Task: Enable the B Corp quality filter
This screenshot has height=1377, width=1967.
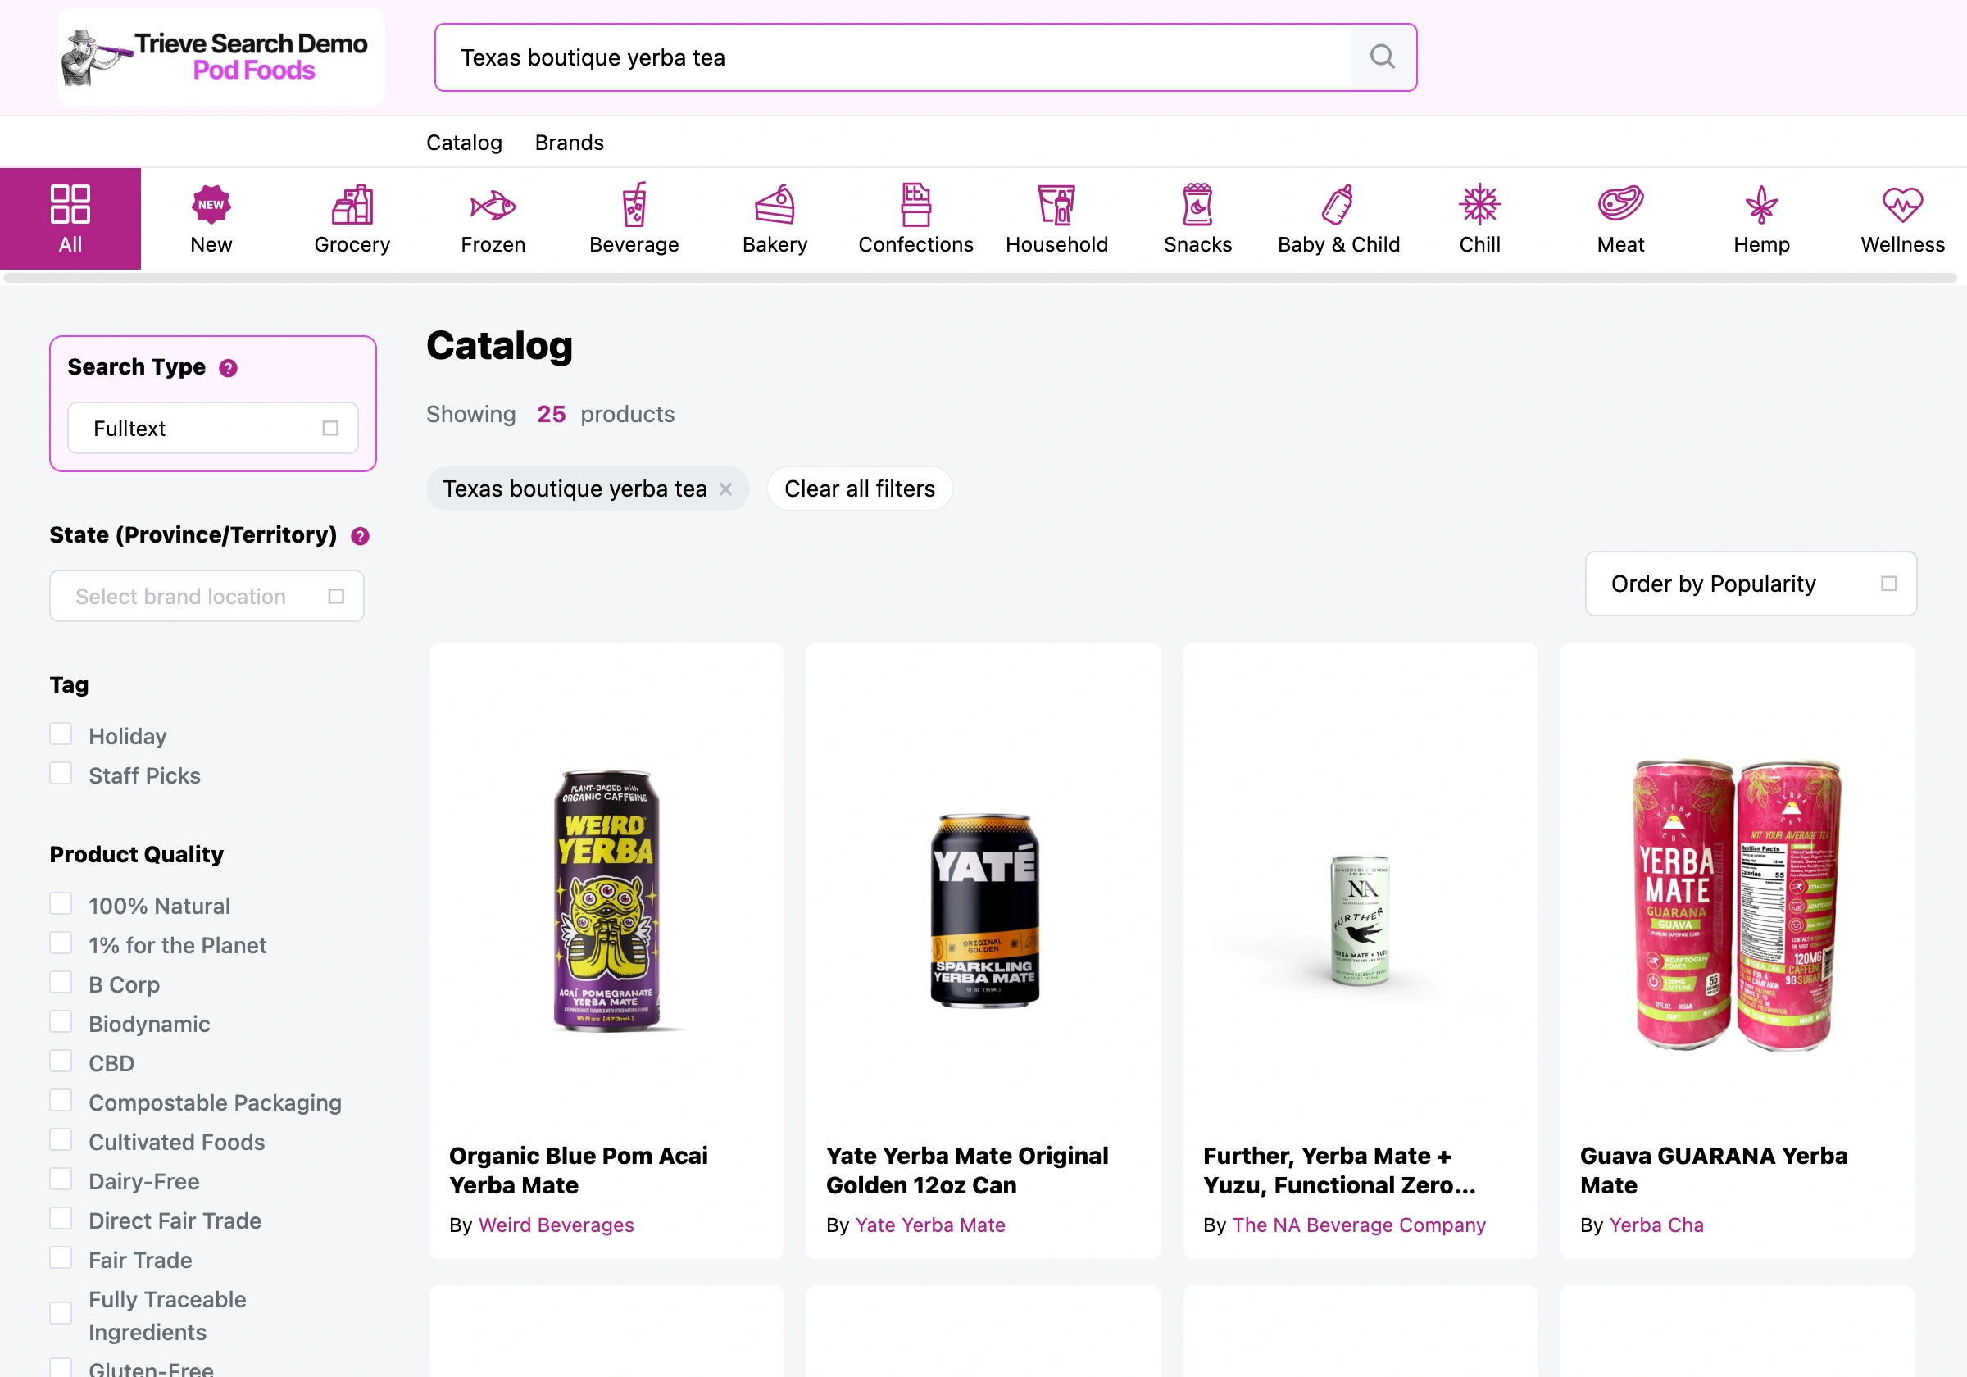Action: 61,982
